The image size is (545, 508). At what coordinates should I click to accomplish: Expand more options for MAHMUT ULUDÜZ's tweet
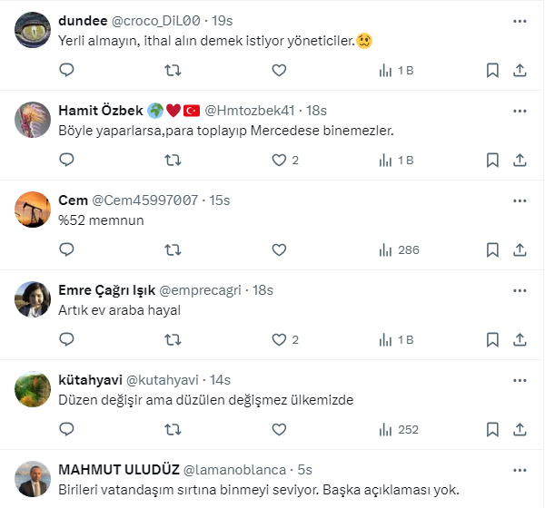[520, 469]
